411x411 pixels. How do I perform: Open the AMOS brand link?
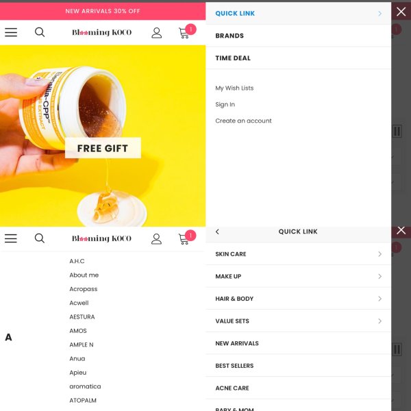78,331
